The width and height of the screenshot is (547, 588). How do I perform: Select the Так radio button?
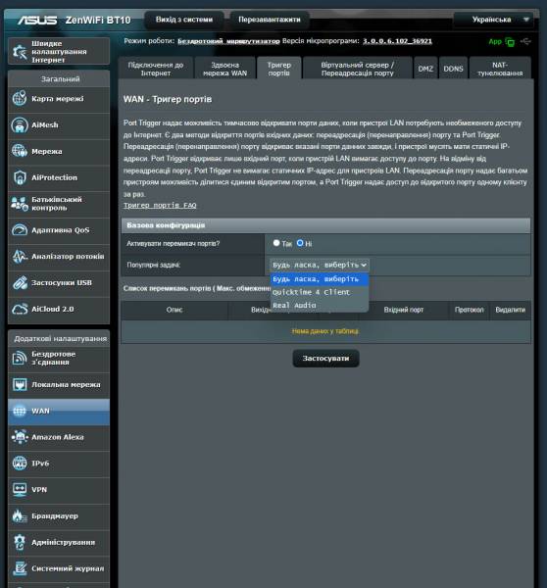[x=276, y=243]
